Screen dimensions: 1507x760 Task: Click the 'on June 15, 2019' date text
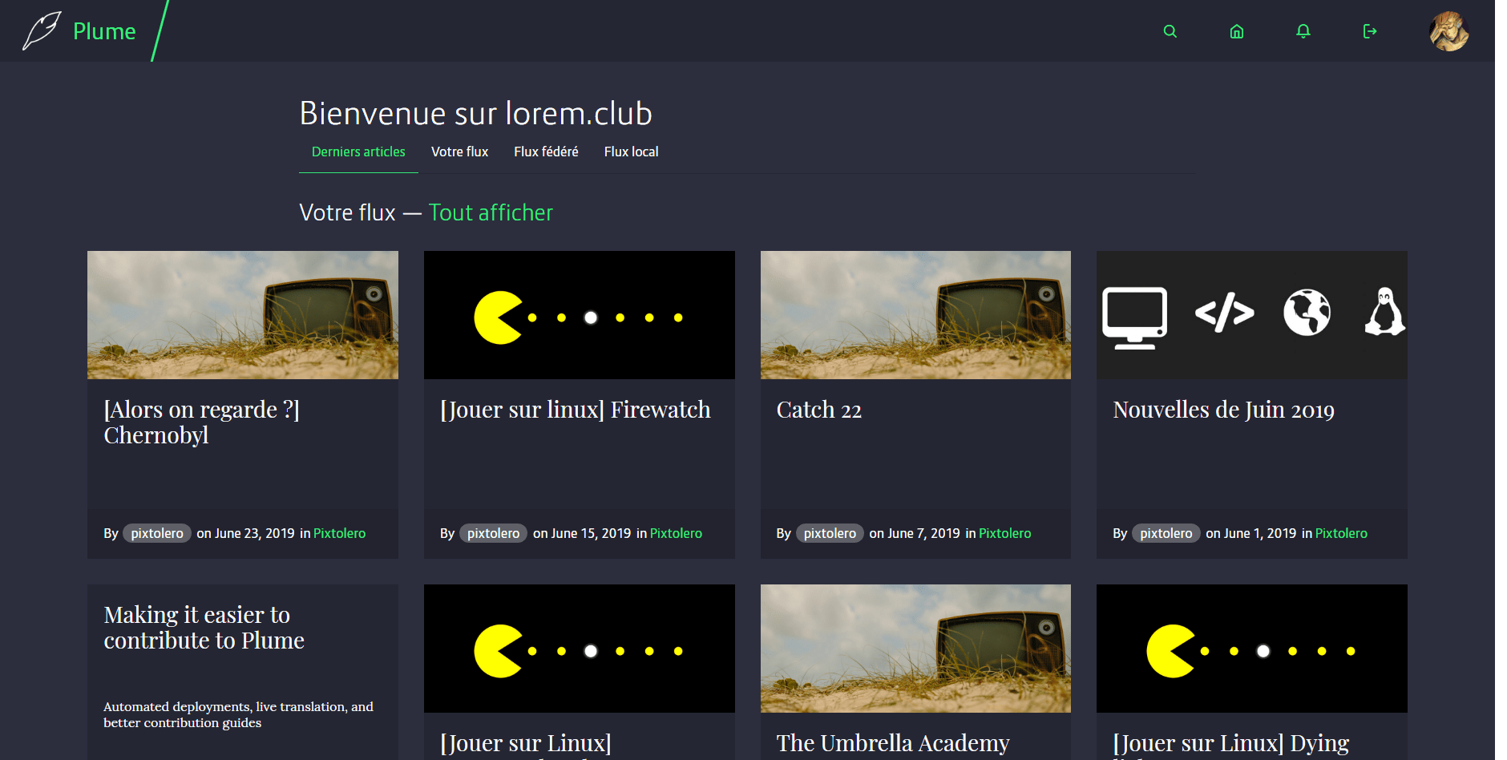[x=582, y=533]
